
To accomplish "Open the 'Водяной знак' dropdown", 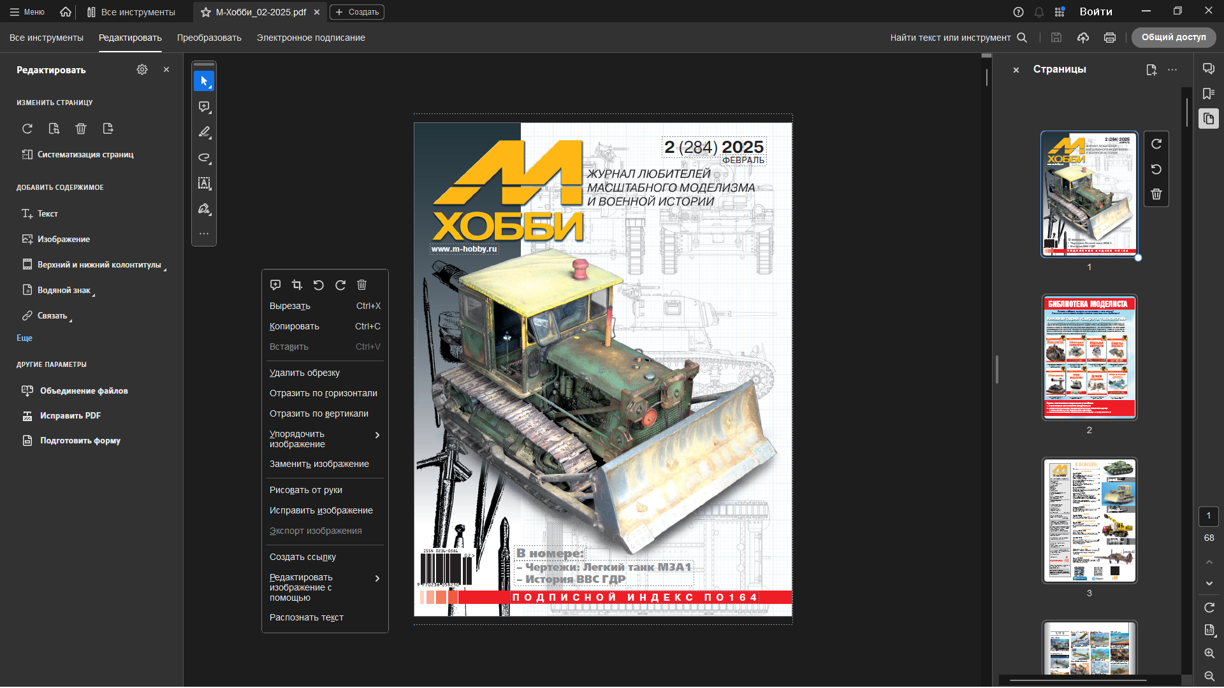I will pyautogui.click(x=64, y=290).
